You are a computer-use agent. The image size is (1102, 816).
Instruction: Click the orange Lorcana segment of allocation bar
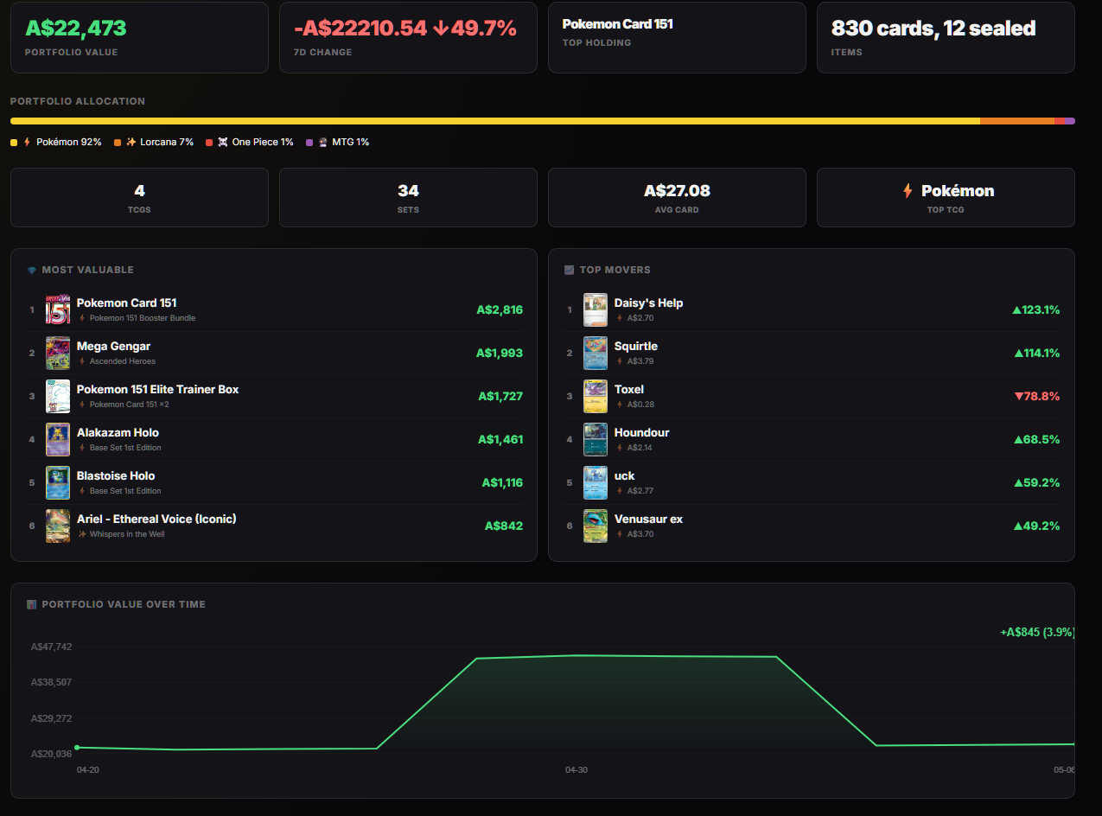(x=1017, y=121)
